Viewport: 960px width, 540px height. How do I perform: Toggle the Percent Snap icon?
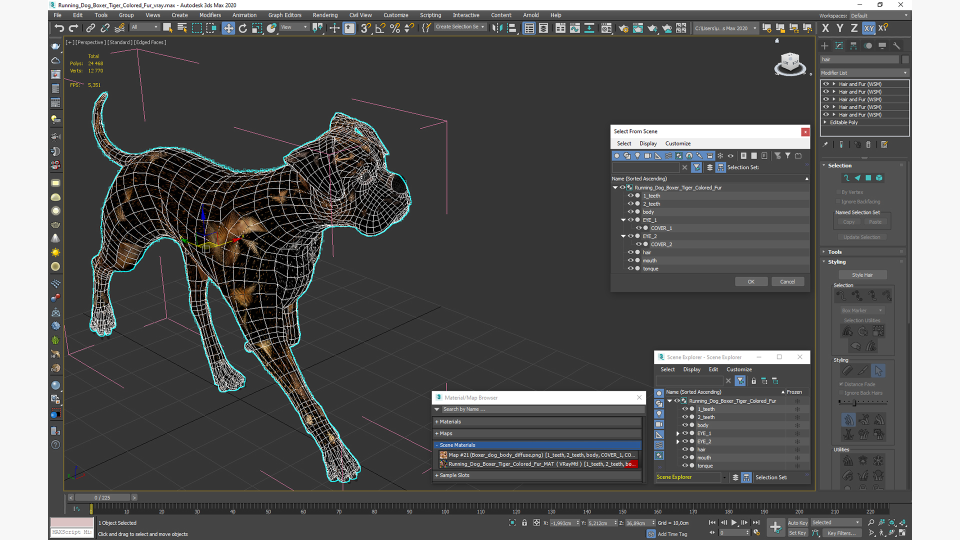[x=395, y=28]
